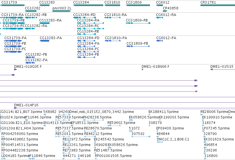235x160 pixels.
Task: Select the CG6012 gene feature
Action: pos(159,5)
